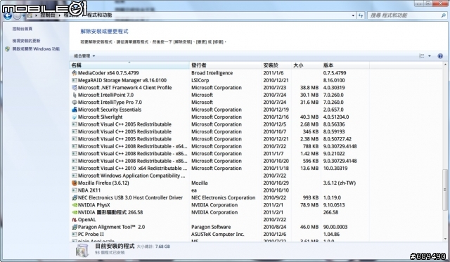Click the 目前安裝的程式 status icon
Screen dimensions: 450x262
coord(82,251)
